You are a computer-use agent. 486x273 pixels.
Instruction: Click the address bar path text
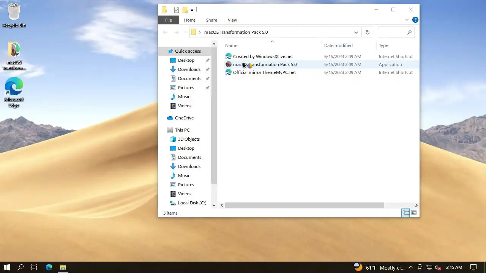[x=236, y=32]
